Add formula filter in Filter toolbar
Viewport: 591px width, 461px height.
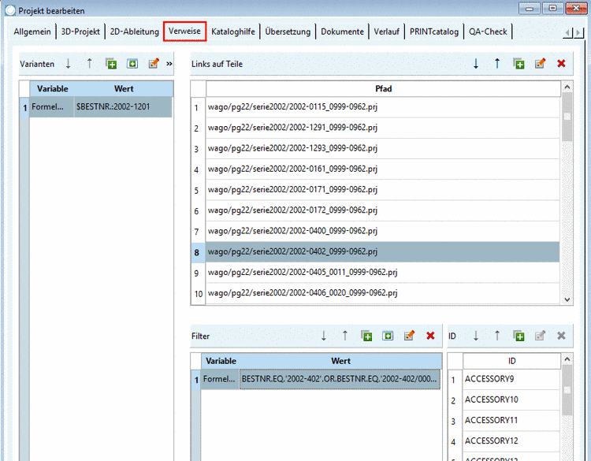pos(388,336)
